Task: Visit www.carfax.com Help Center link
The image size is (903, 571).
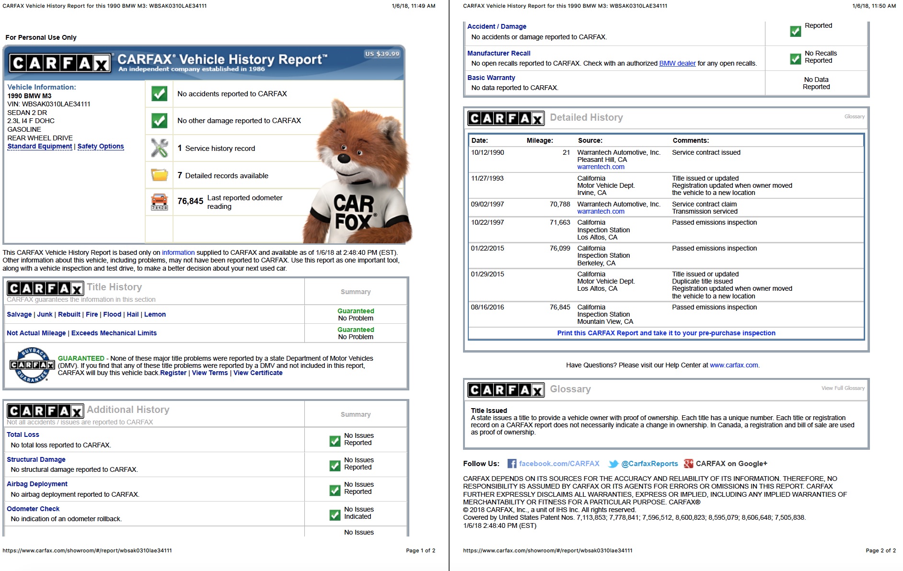Action: [x=734, y=365]
